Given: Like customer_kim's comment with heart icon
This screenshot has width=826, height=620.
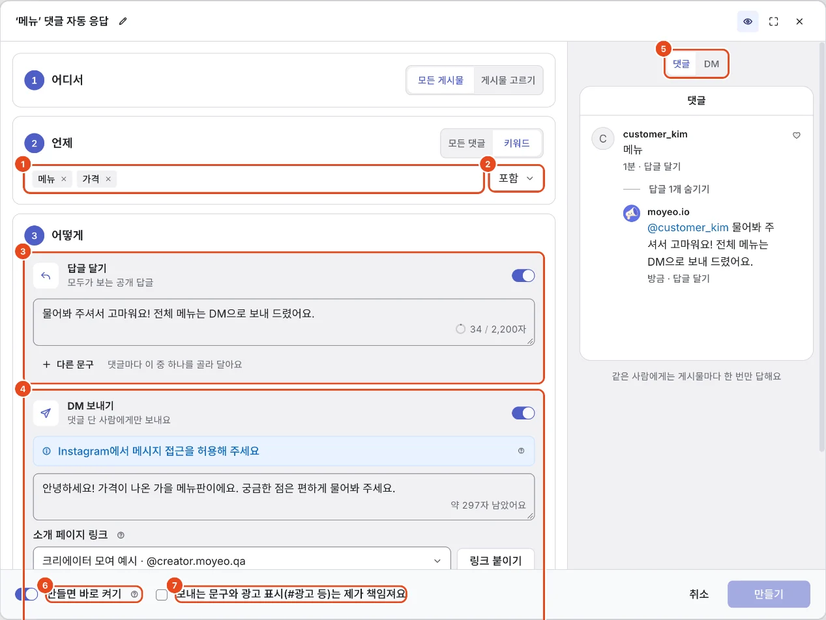Looking at the screenshot, I should pyautogui.click(x=796, y=135).
